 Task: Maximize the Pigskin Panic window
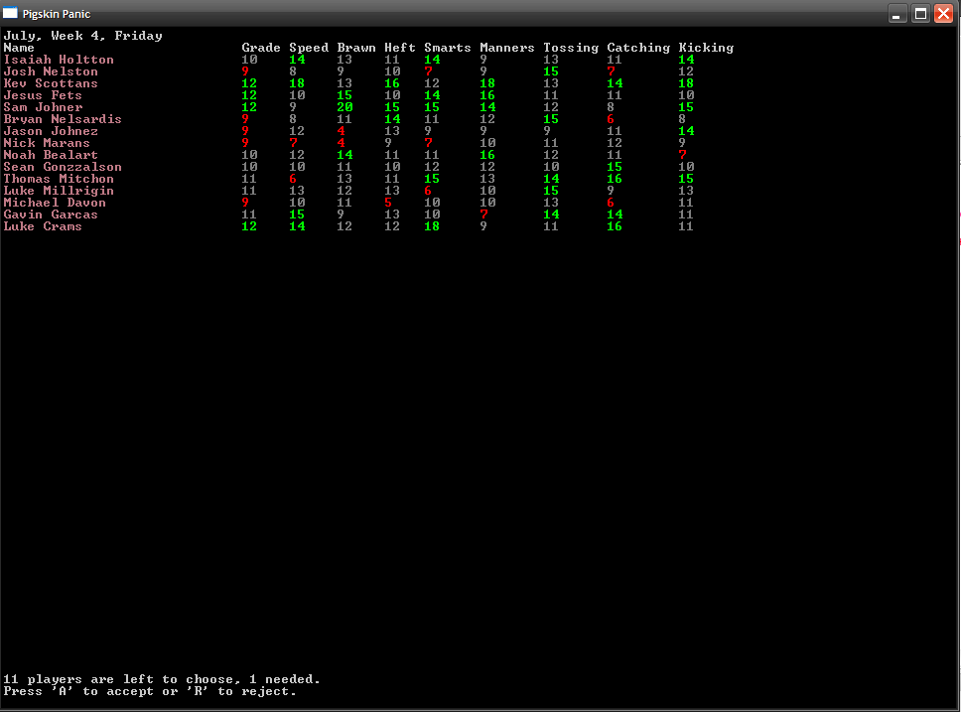click(x=920, y=14)
